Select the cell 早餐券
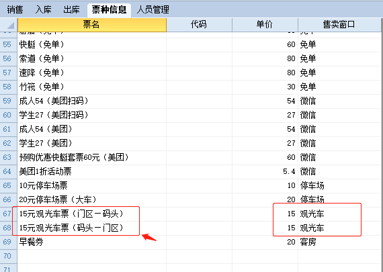This screenshot has height=272, width=383. [x=92, y=242]
